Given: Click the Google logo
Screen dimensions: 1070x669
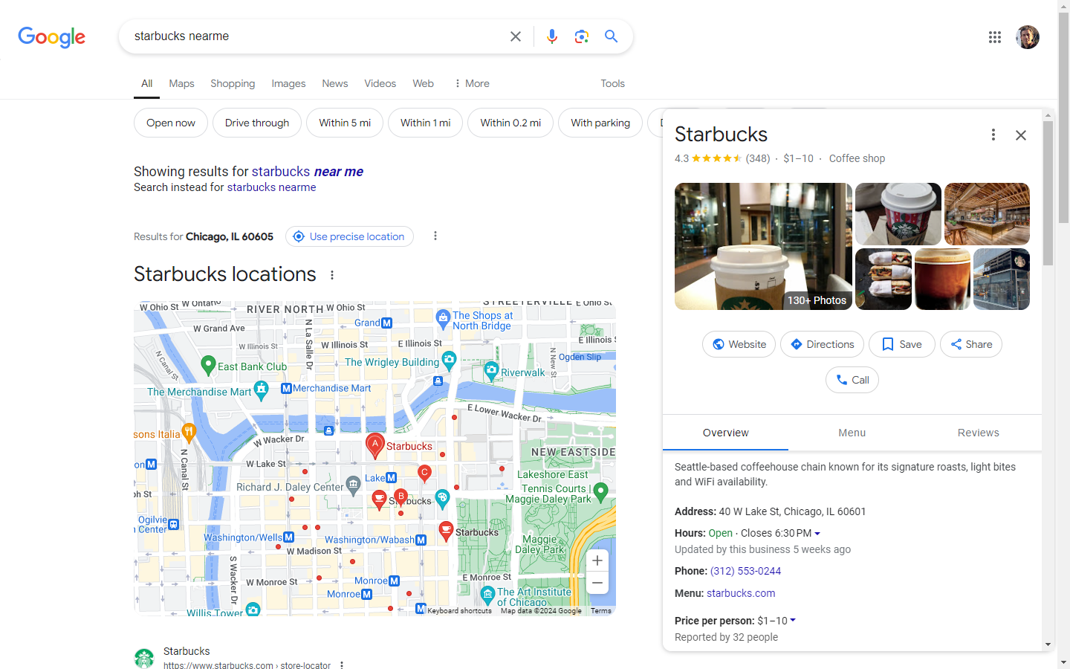Looking at the screenshot, I should (51, 37).
